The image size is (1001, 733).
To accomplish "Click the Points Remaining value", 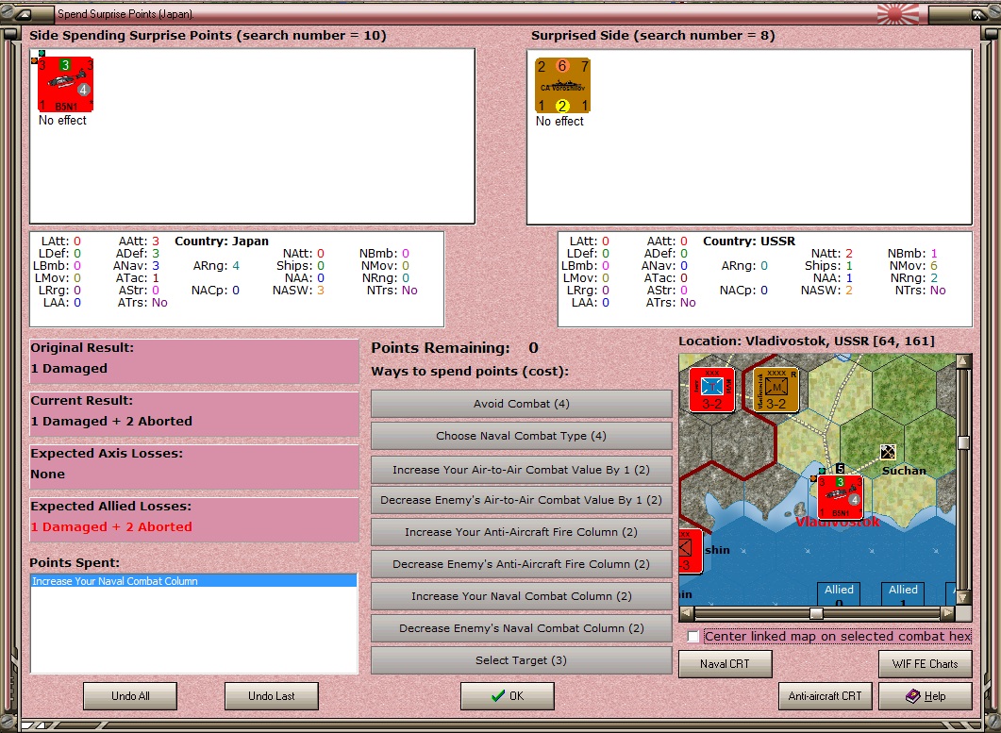I will (533, 348).
